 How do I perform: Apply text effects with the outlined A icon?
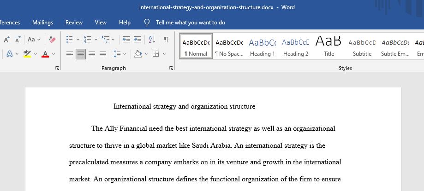[10, 54]
